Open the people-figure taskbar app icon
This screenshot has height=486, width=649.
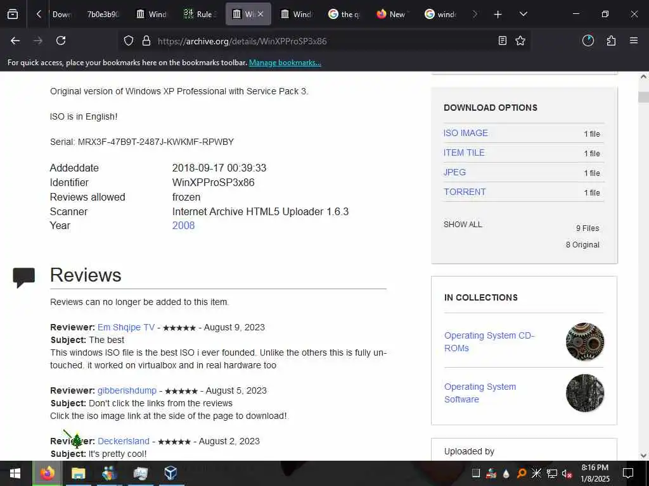pyautogui.click(x=109, y=473)
